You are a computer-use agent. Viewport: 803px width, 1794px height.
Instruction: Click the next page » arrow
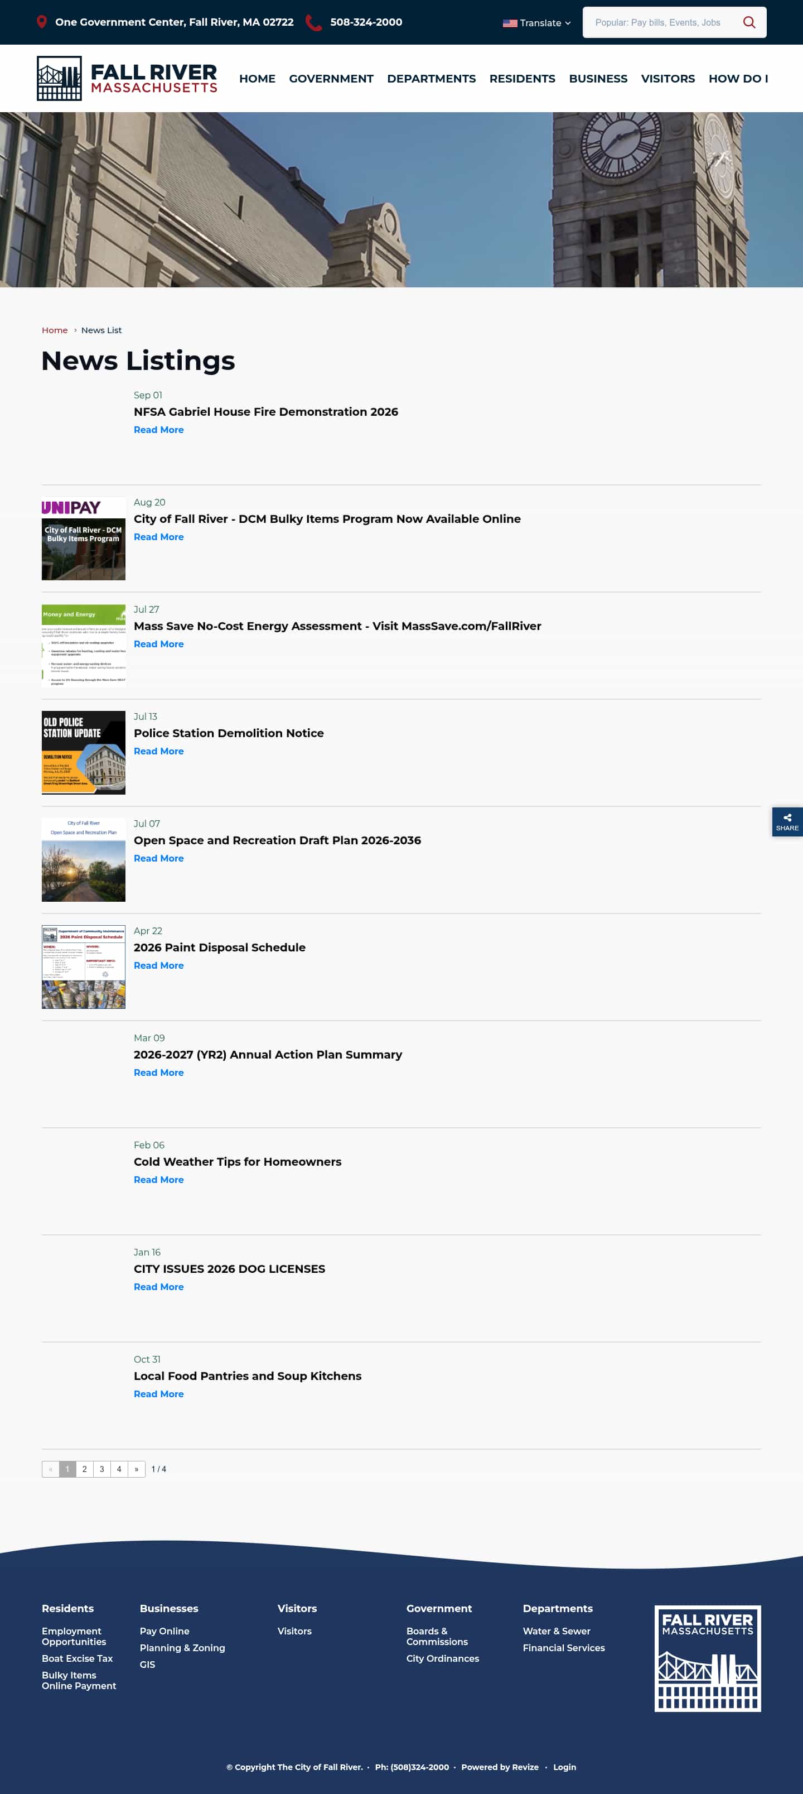[x=137, y=1469]
